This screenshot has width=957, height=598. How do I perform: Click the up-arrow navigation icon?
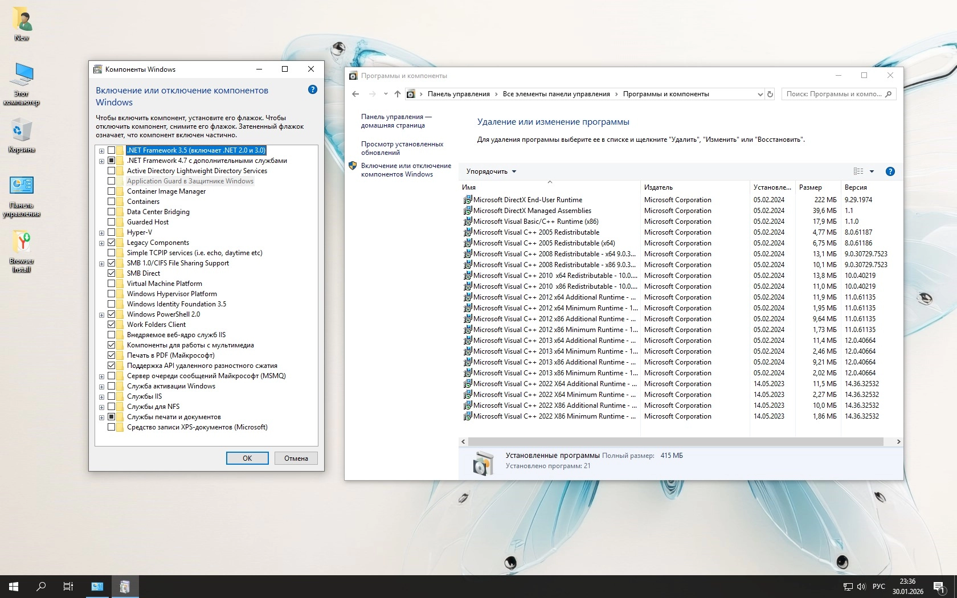[x=398, y=94]
